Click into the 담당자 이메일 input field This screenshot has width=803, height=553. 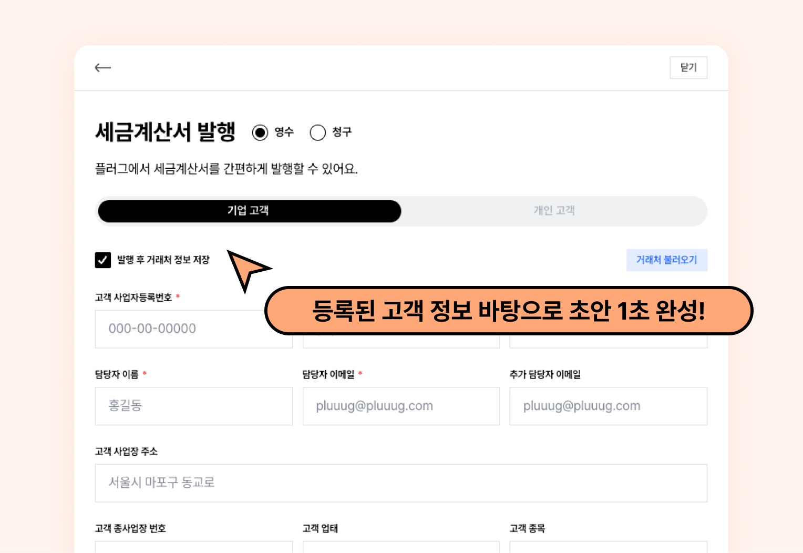click(x=400, y=406)
